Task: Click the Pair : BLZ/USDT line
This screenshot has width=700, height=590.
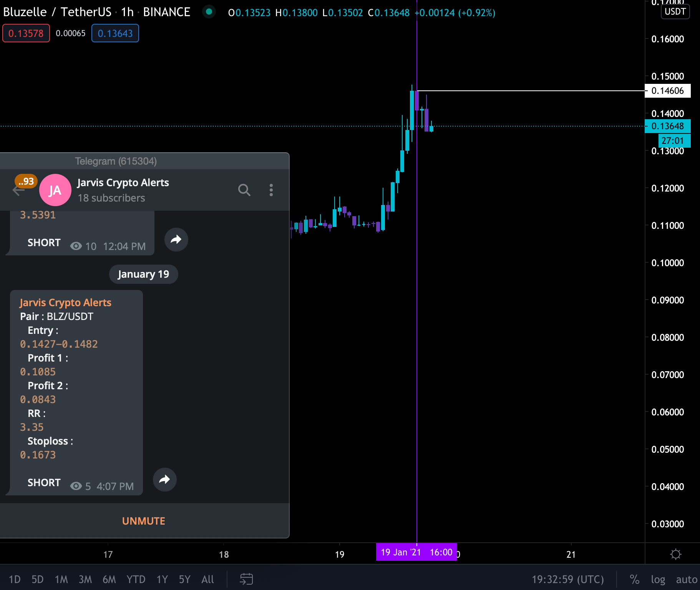Action: [x=56, y=316]
